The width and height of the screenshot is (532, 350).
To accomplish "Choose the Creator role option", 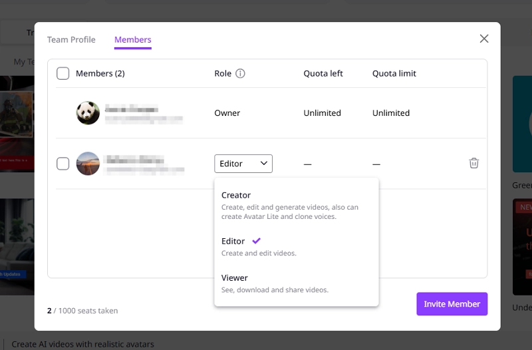I will 236,196.
